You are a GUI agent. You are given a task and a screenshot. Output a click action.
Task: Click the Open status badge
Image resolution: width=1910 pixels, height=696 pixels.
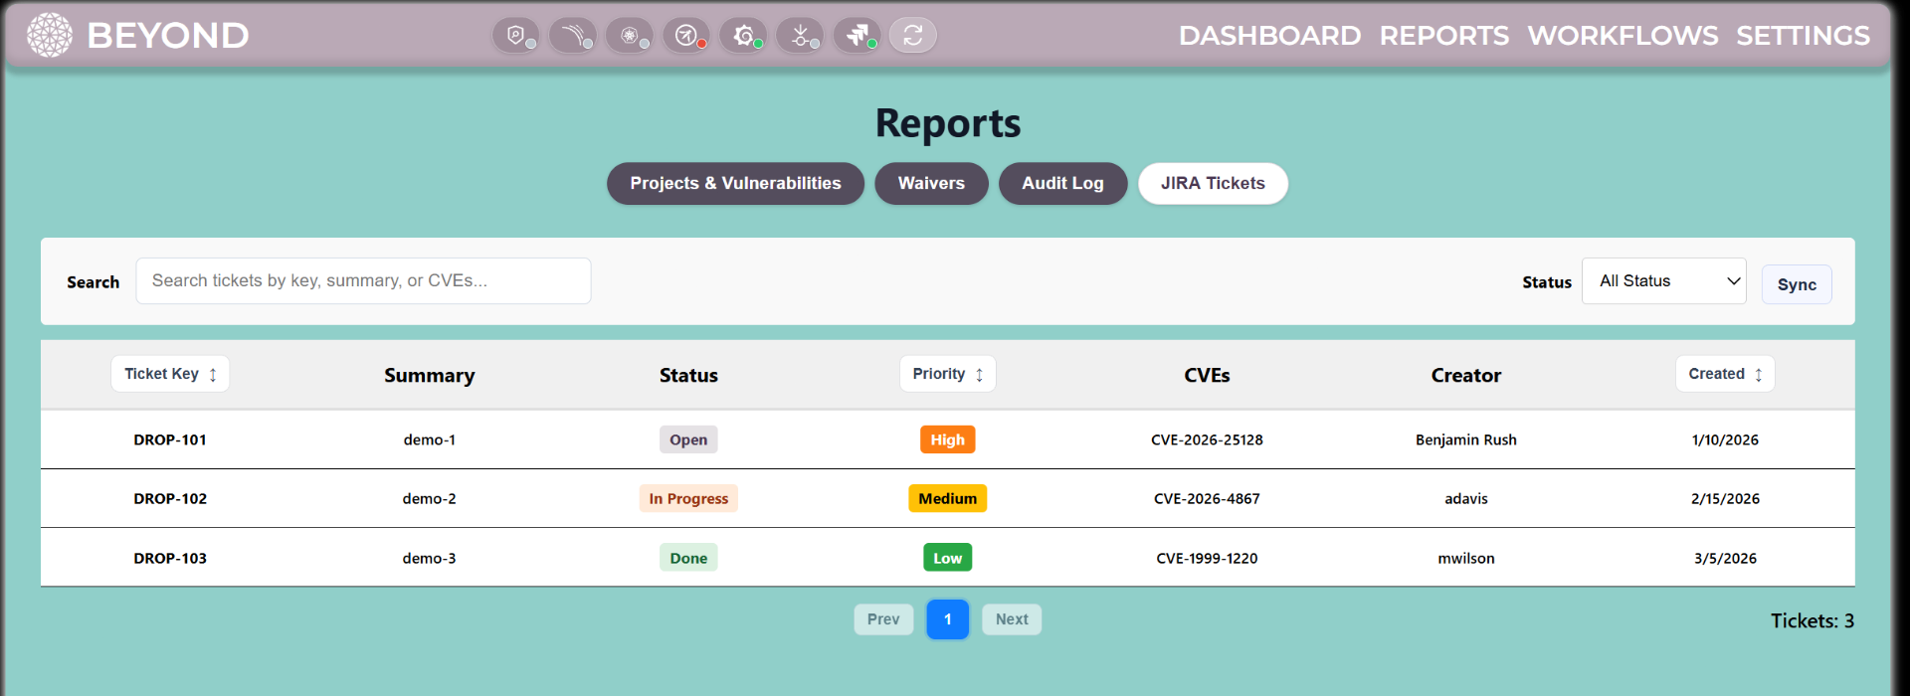[688, 439]
